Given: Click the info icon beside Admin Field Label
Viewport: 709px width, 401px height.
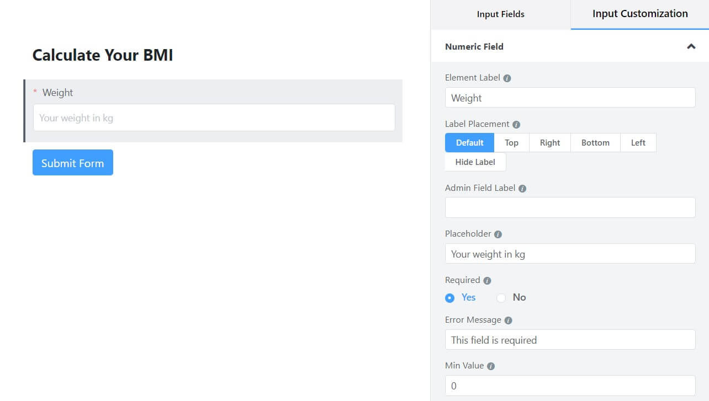Looking at the screenshot, I should tap(522, 188).
